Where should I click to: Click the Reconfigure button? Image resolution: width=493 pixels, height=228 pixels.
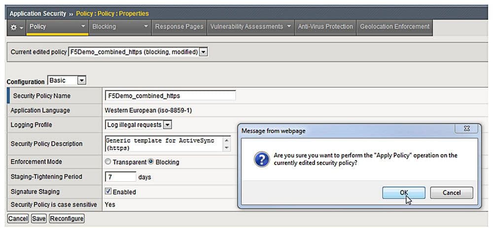[x=67, y=218]
